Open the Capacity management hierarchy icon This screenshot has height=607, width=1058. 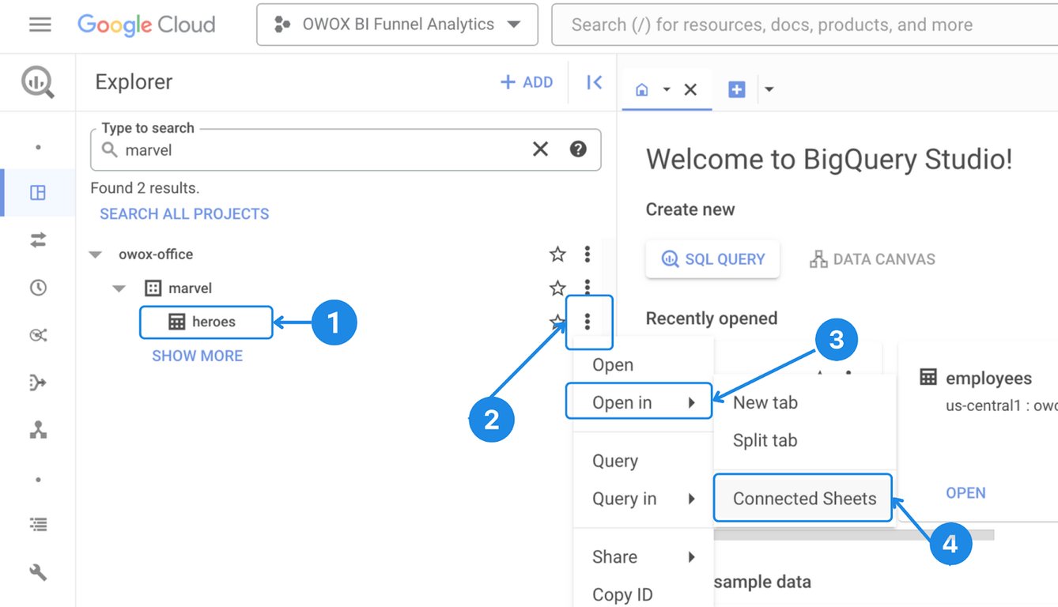pyautogui.click(x=38, y=430)
